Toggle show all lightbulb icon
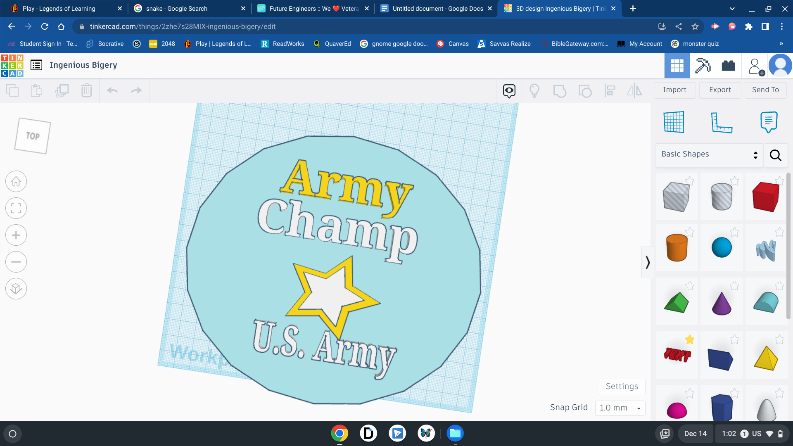This screenshot has height=446, width=793. pyautogui.click(x=534, y=90)
